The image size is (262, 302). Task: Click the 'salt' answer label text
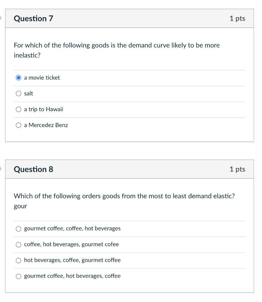pos(29,93)
